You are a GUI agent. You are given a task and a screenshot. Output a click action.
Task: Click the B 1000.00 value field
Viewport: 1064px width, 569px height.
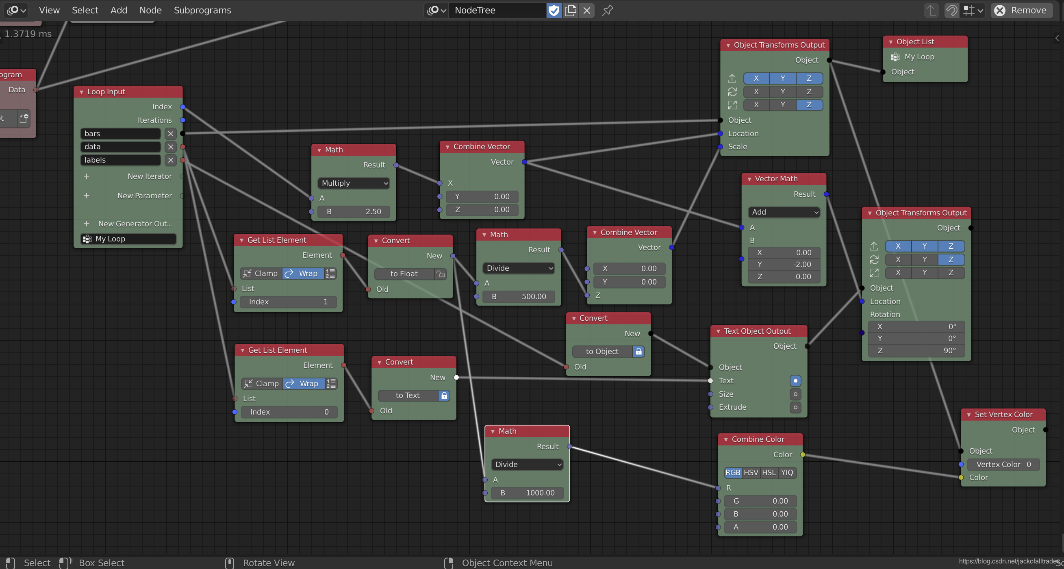(x=527, y=493)
